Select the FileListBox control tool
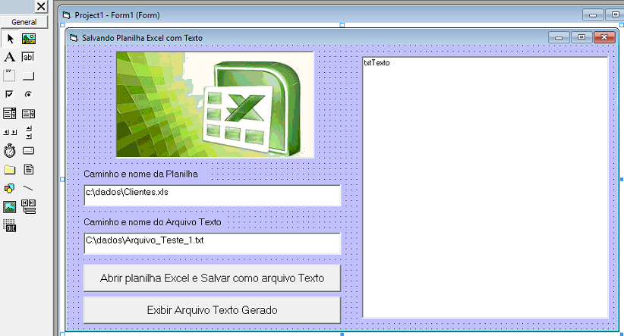Image resolution: width=624 pixels, height=336 pixels. [28, 170]
